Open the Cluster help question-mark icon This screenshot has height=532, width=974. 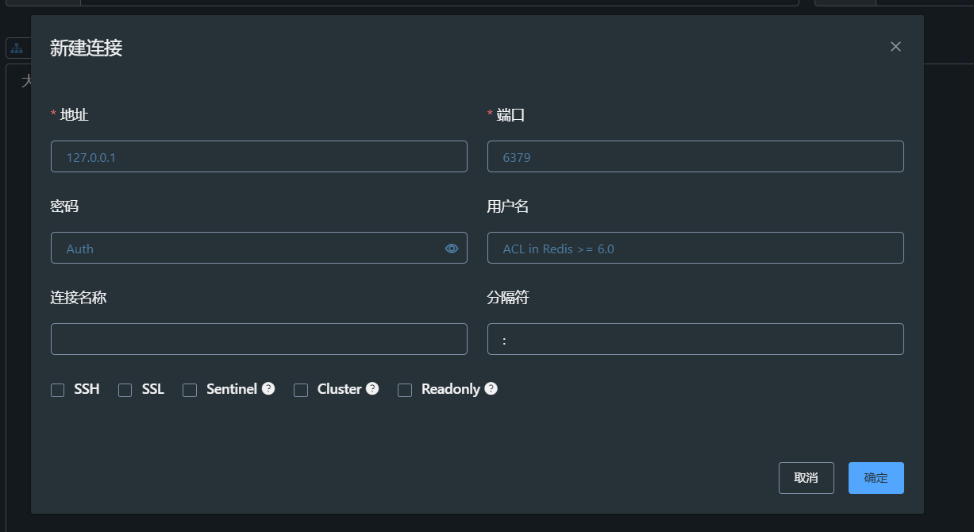[372, 388]
